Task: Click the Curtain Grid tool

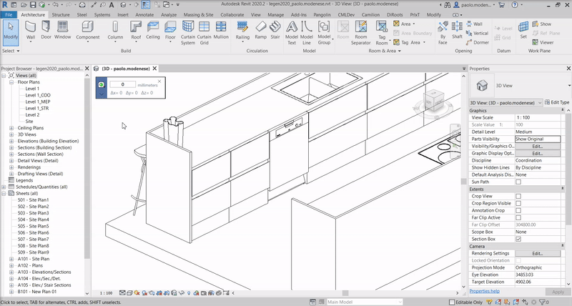Action: point(204,29)
